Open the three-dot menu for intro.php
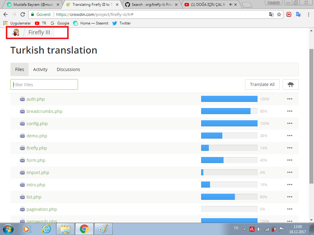The height and width of the screenshot is (235, 314). (289, 185)
